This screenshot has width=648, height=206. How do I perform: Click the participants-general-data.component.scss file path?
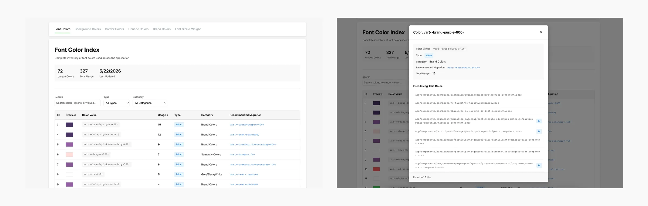[x=478, y=142]
